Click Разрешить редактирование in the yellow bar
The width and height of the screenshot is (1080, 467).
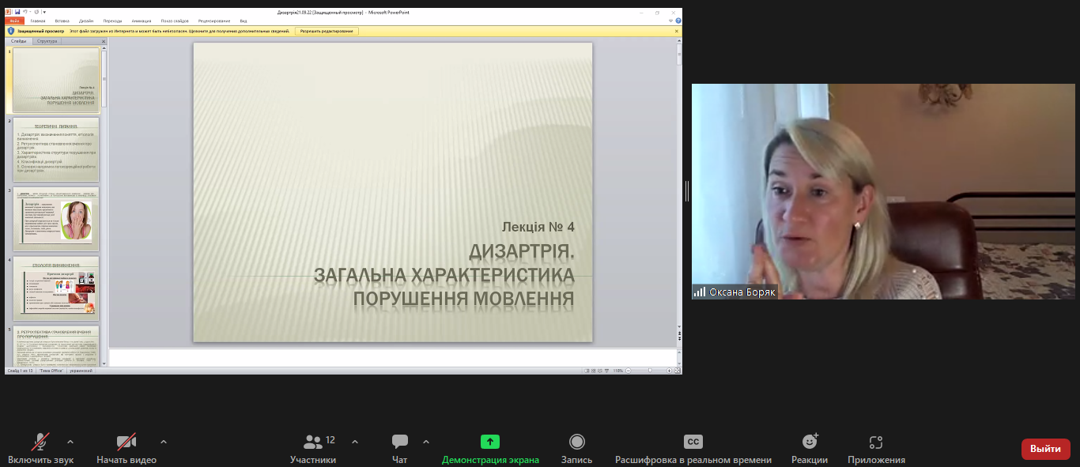point(327,31)
